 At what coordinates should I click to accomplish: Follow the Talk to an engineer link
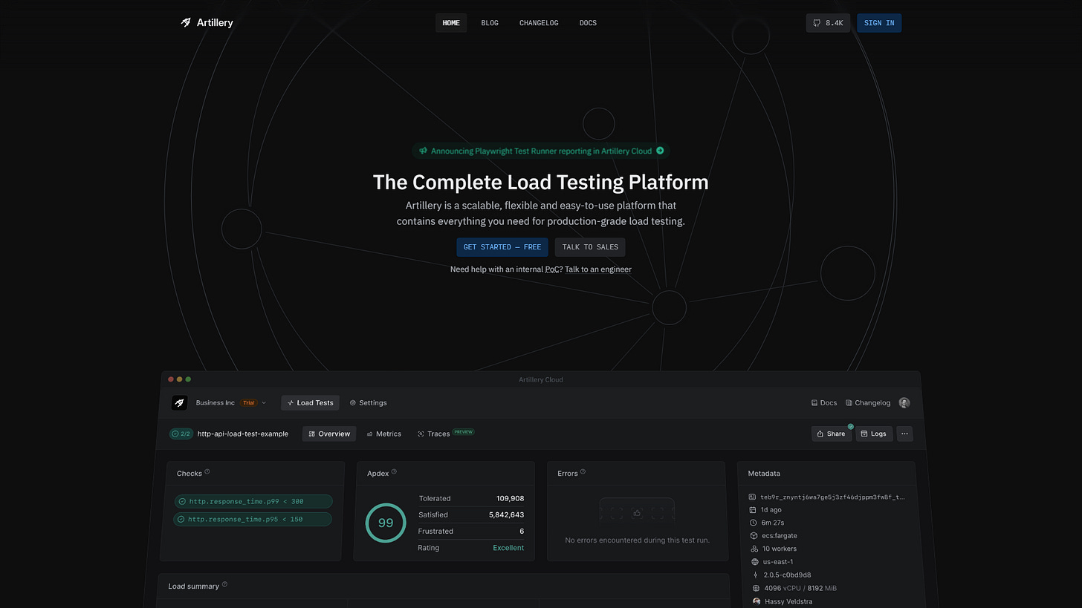point(598,269)
